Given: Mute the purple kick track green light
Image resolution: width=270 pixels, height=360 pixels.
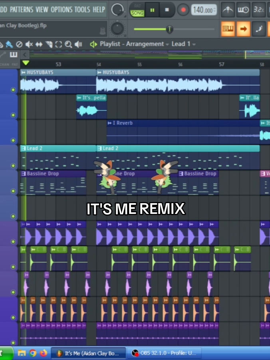Looking at the screenshot, I should (x=13, y=241).
